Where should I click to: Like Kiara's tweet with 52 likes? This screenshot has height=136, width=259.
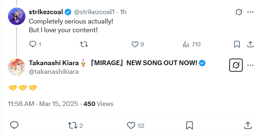point(136,126)
